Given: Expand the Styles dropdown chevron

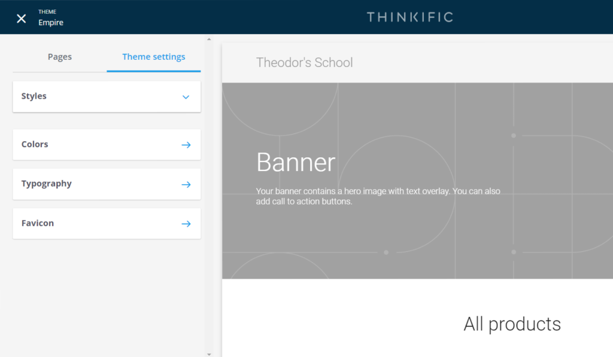Looking at the screenshot, I should tap(186, 97).
